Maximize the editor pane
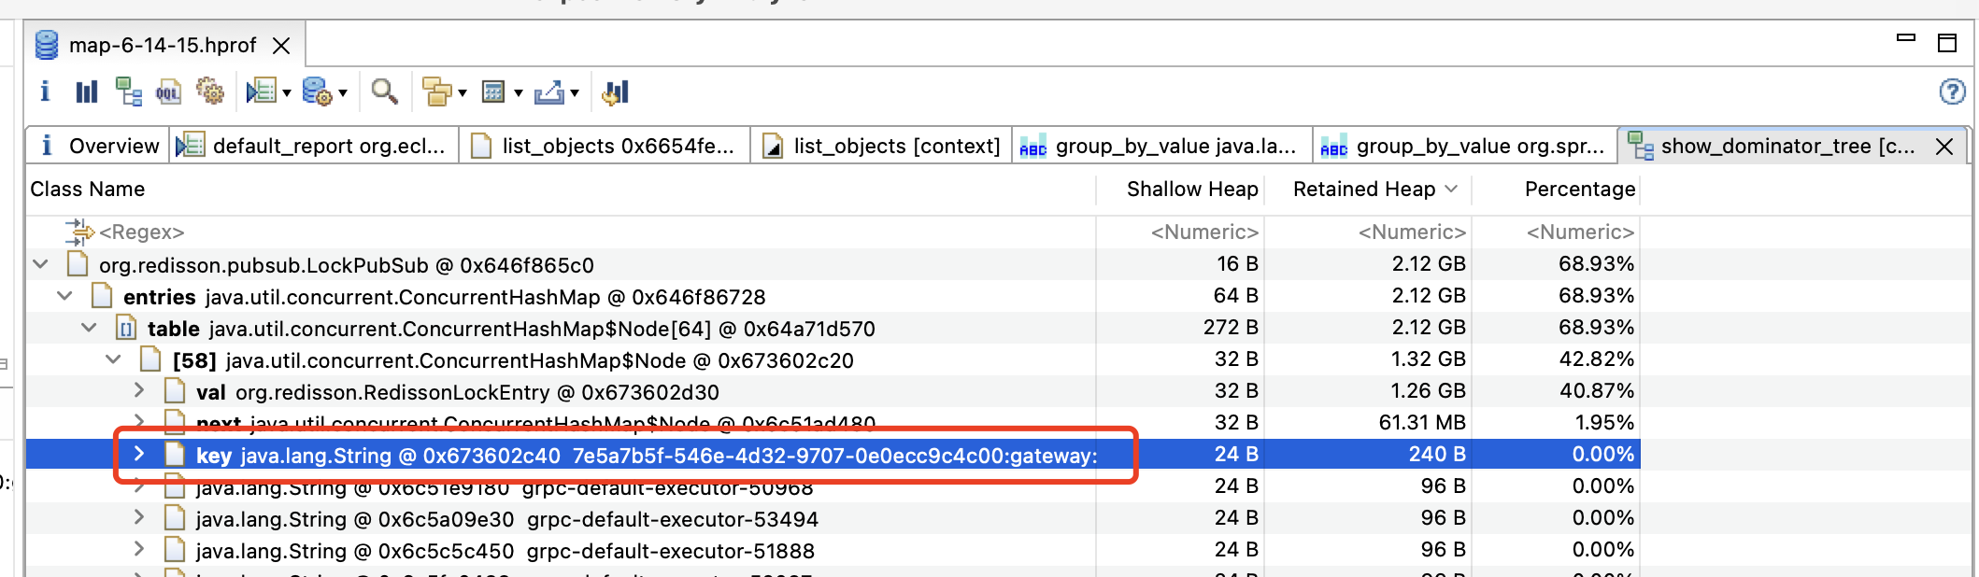1979x577 pixels. (1947, 43)
